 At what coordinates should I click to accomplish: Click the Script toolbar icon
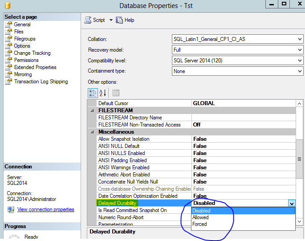tap(88, 20)
